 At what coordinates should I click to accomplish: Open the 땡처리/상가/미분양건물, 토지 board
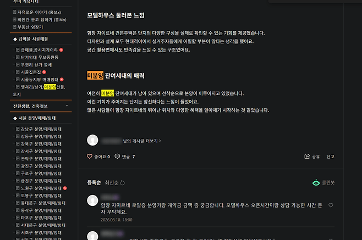(x=39, y=91)
